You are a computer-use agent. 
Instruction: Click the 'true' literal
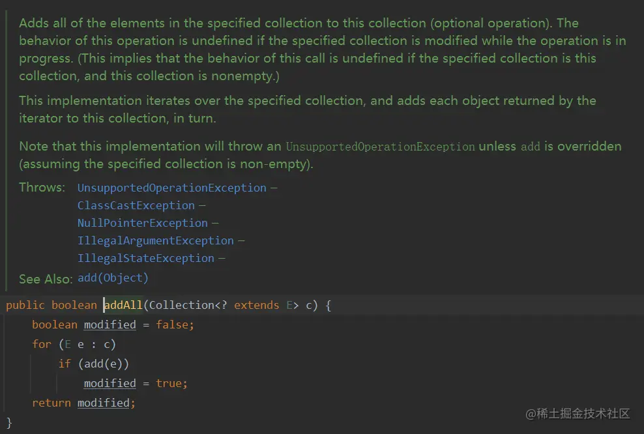coord(169,383)
